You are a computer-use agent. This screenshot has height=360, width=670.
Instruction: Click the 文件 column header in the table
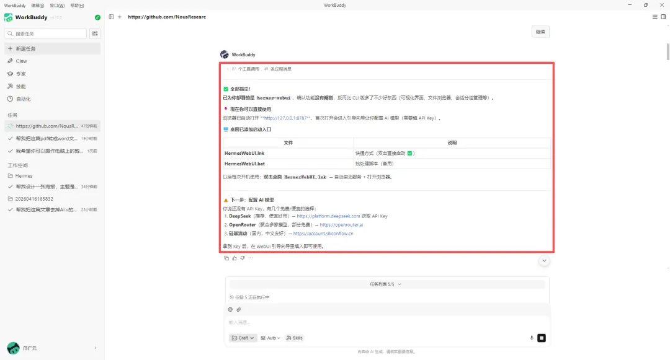pos(288,143)
